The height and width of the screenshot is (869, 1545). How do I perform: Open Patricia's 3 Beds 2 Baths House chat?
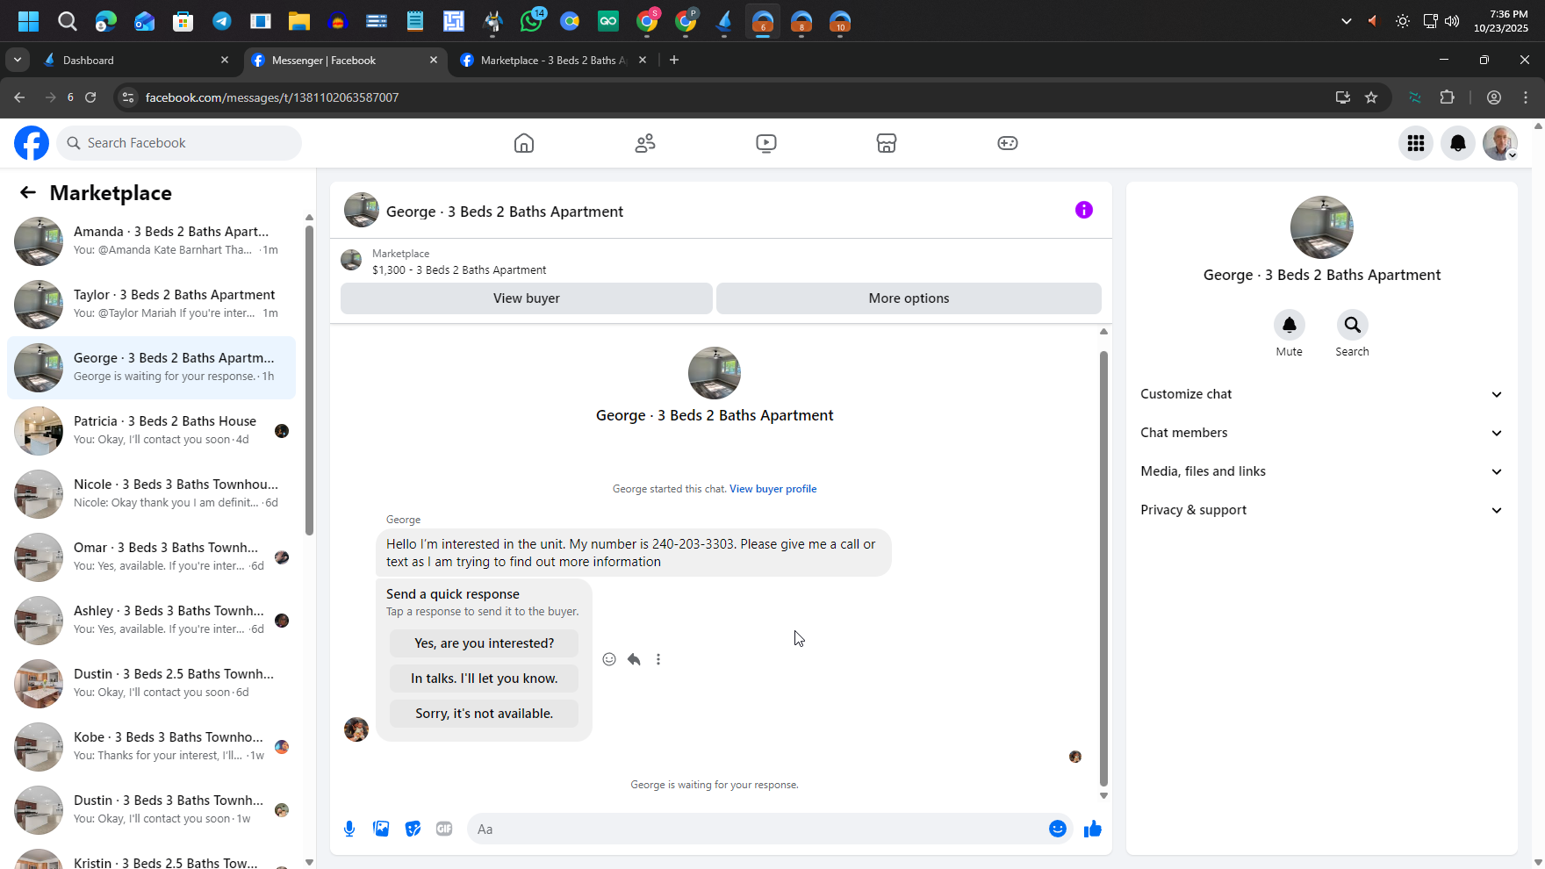(151, 431)
